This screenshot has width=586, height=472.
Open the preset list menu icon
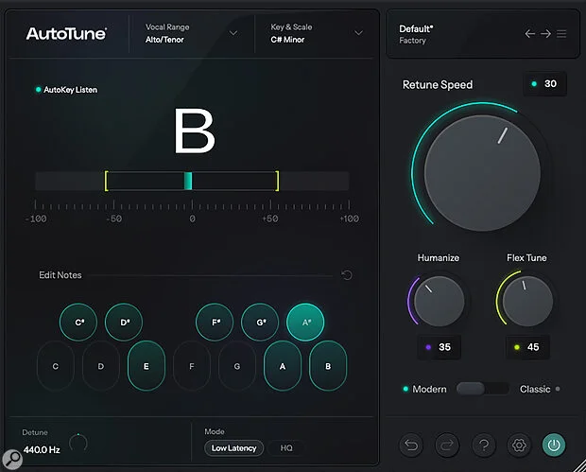pyautogui.click(x=561, y=34)
